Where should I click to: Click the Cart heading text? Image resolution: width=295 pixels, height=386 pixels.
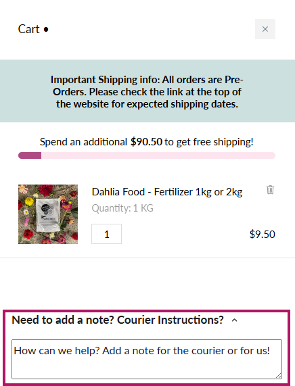pos(28,29)
